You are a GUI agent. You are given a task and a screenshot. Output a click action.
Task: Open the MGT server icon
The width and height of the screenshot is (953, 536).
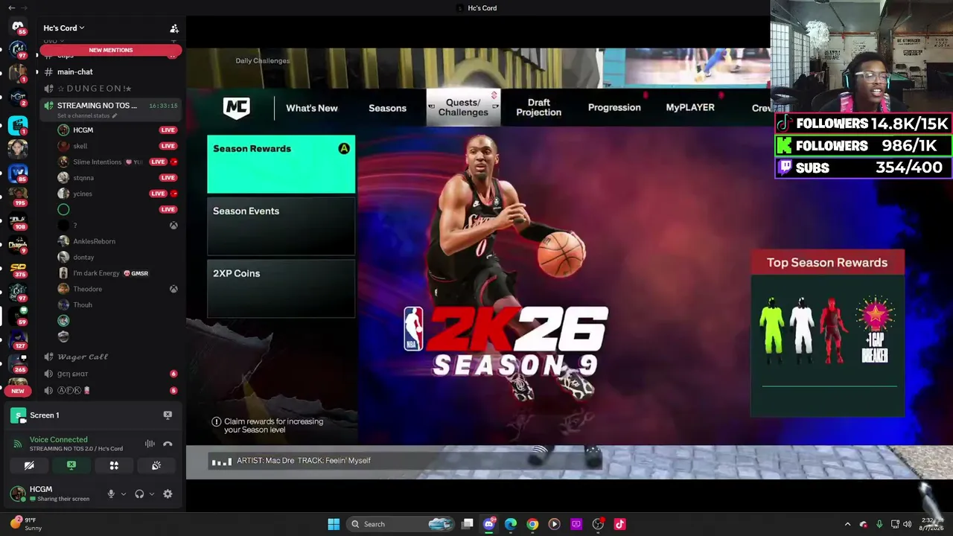(x=18, y=98)
